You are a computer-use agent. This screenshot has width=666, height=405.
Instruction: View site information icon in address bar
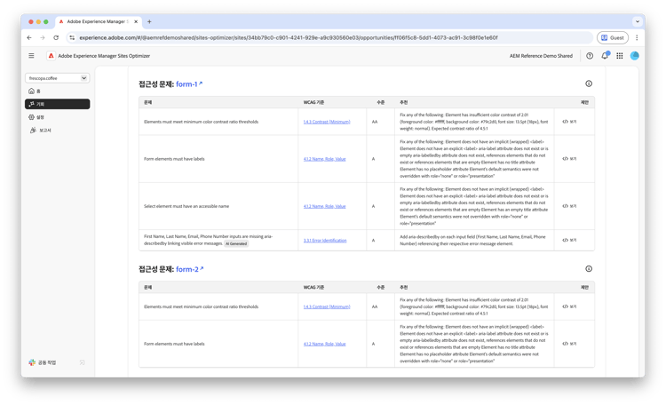[72, 38]
